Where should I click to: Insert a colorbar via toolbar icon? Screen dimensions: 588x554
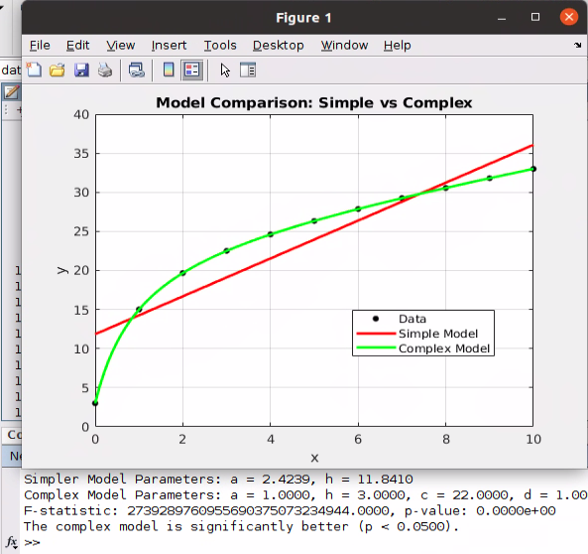tap(169, 69)
